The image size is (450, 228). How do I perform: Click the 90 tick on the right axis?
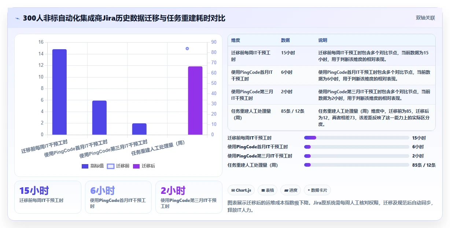214,42
